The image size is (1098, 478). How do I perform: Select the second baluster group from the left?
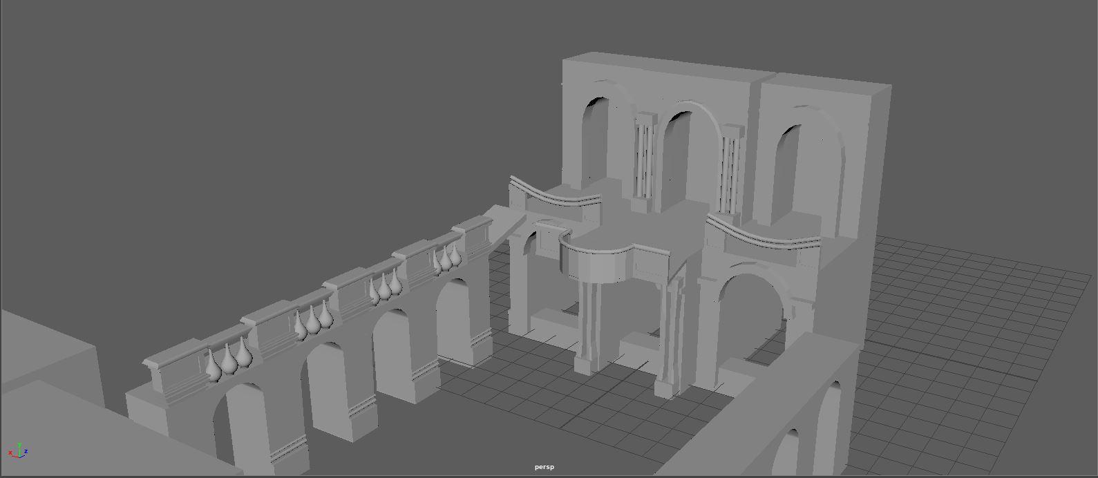(314, 320)
